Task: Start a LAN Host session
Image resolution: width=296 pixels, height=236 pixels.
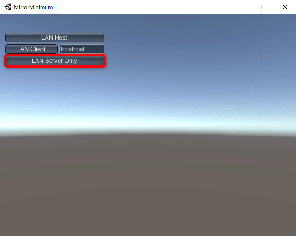Action: [x=54, y=38]
